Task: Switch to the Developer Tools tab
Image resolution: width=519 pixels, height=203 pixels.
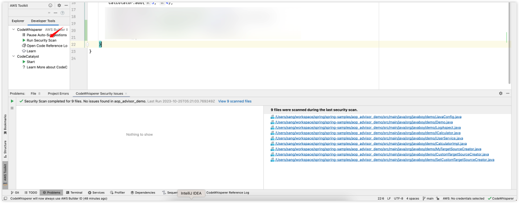Action: click(x=43, y=21)
